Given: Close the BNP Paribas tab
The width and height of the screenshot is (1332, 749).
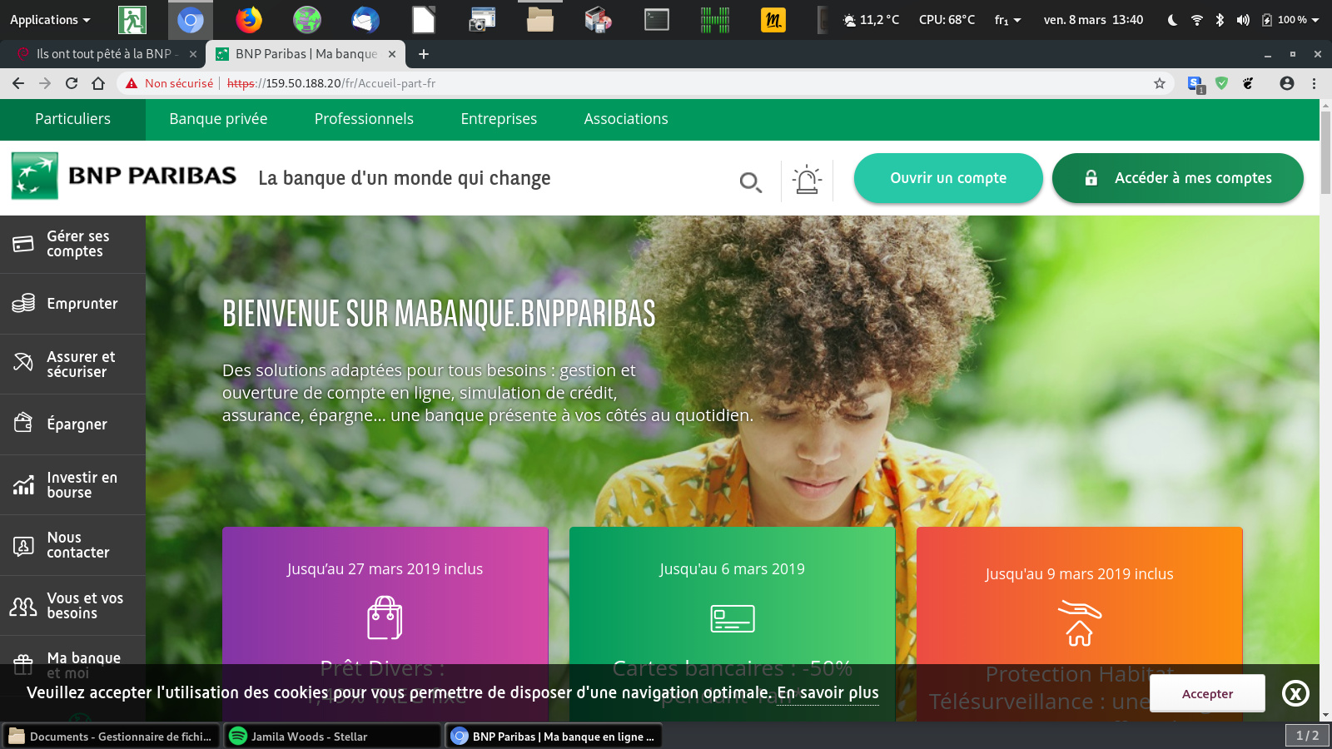Looking at the screenshot, I should pos(392,54).
